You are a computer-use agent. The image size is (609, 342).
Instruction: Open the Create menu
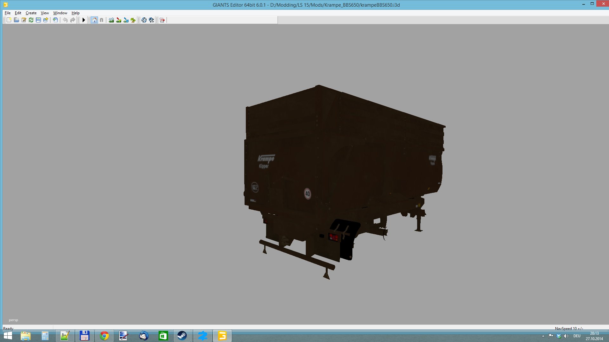point(31,13)
